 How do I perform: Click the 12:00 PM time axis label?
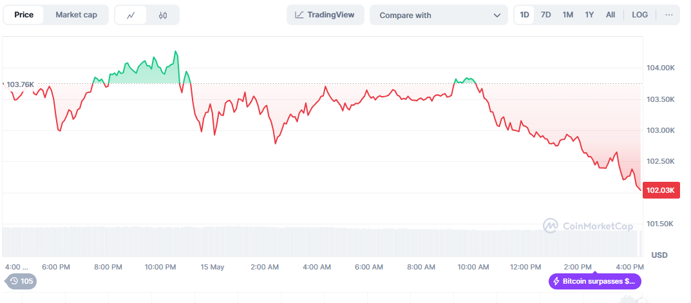click(x=524, y=267)
